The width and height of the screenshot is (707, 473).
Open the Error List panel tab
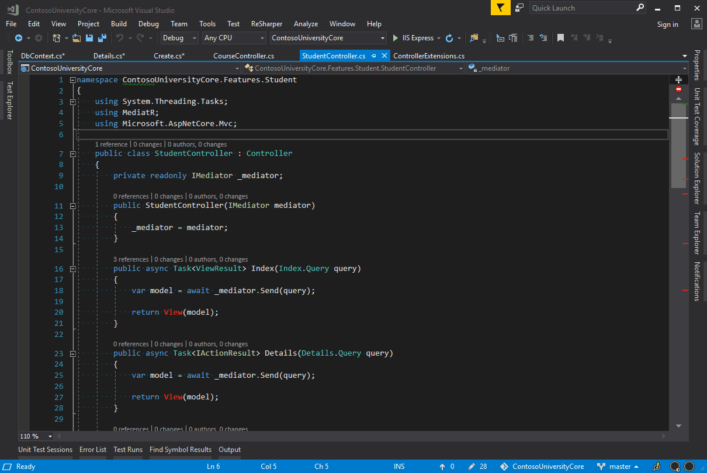pyautogui.click(x=93, y=450)
